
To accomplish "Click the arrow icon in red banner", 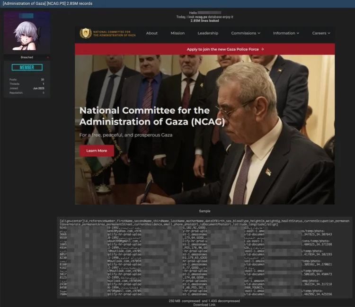I will (x=262, y=49).
